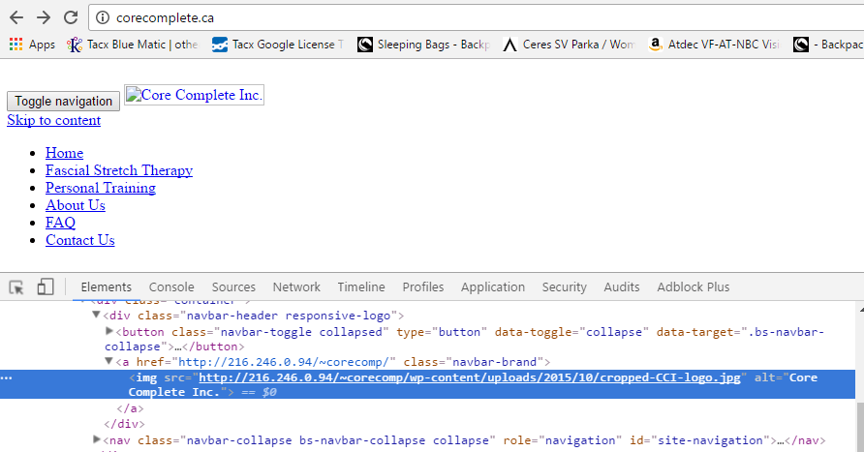Open the Atdec VF-AT-NBC Amazon bookmark
This screenshot has width=864, height=452.
pos(714,45)
